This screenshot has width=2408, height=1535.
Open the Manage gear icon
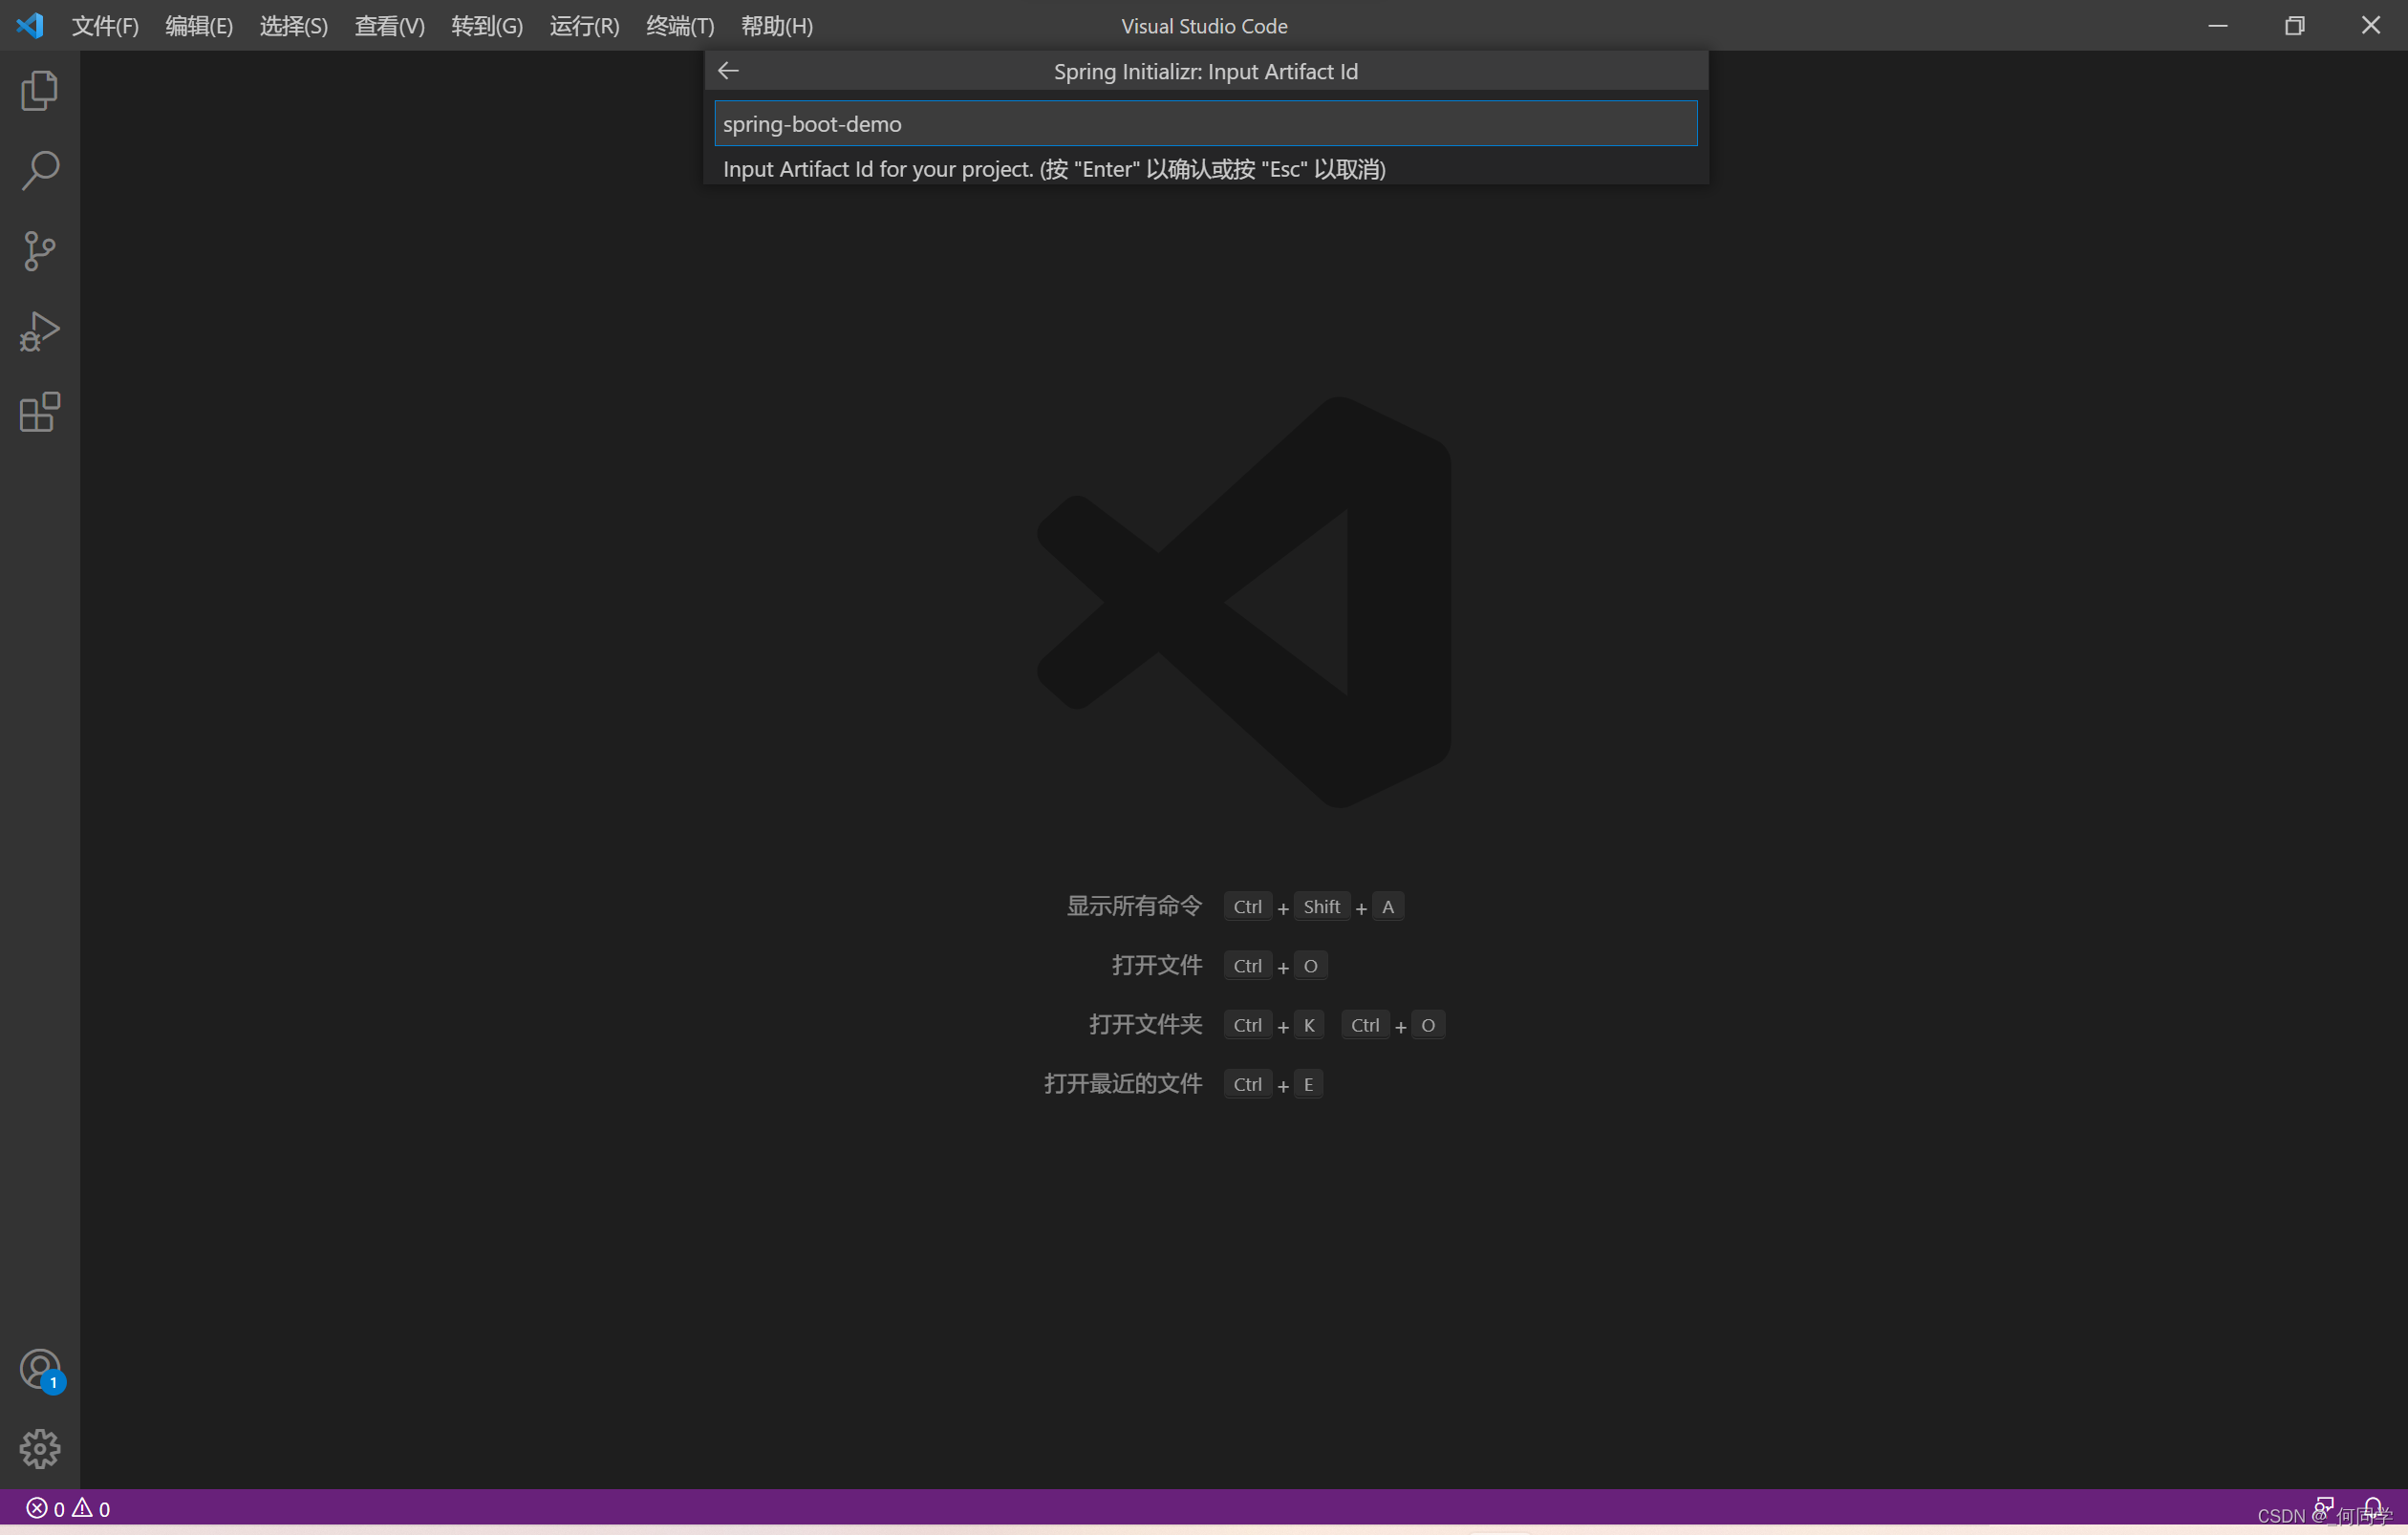pyautogui.click(x=40, y=1448)
